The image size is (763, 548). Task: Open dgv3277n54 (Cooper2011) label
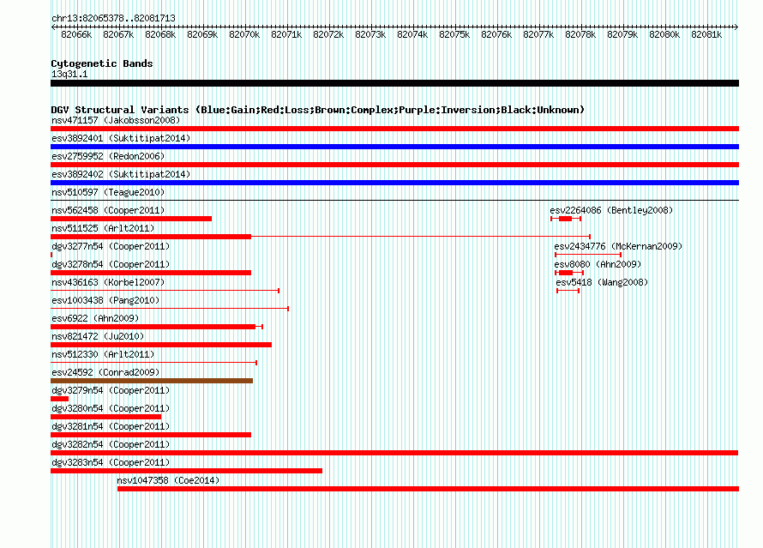[111, 246]
